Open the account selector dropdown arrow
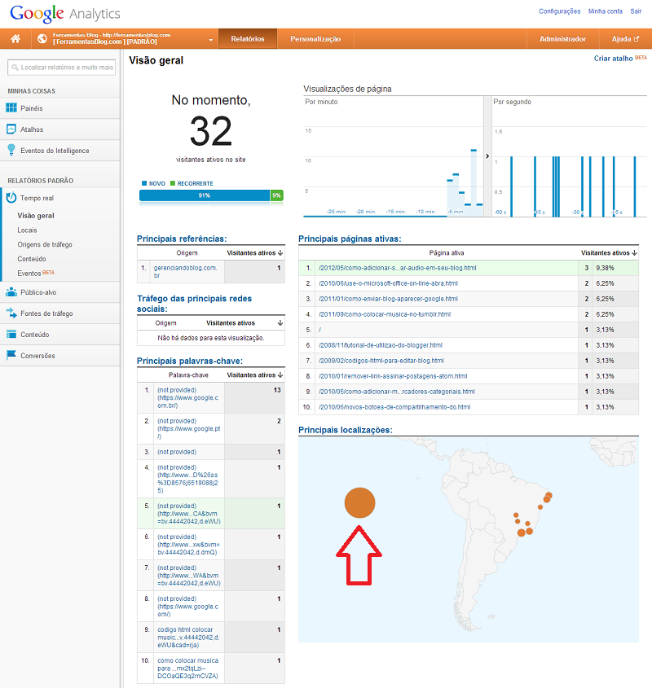Image resolution: width=652 pixels, height=688 pixels. click(x=211, y=40)
